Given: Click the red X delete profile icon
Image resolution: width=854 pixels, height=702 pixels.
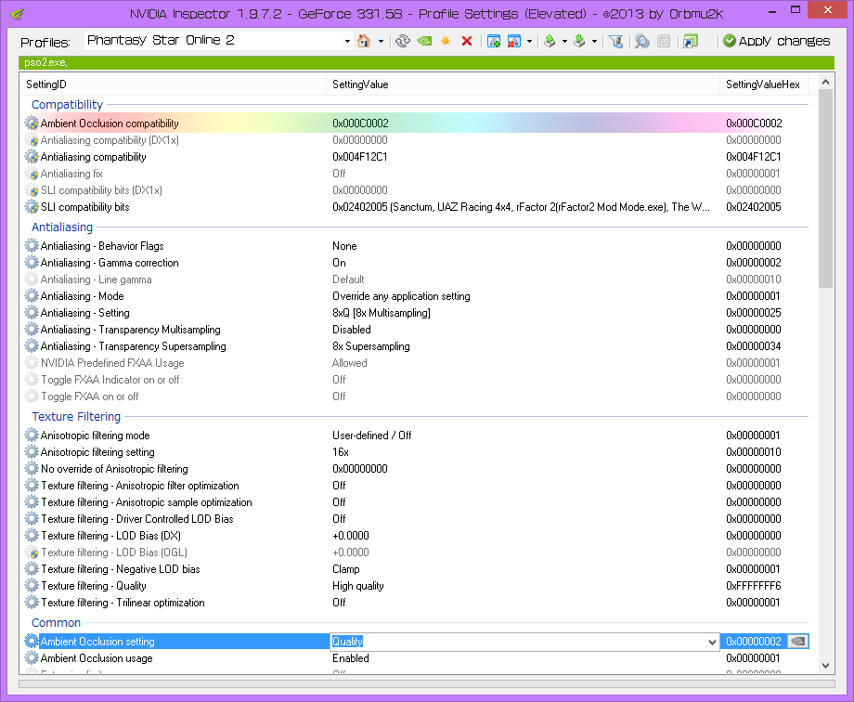Looking at the screenshot, I should coord(467,41).
